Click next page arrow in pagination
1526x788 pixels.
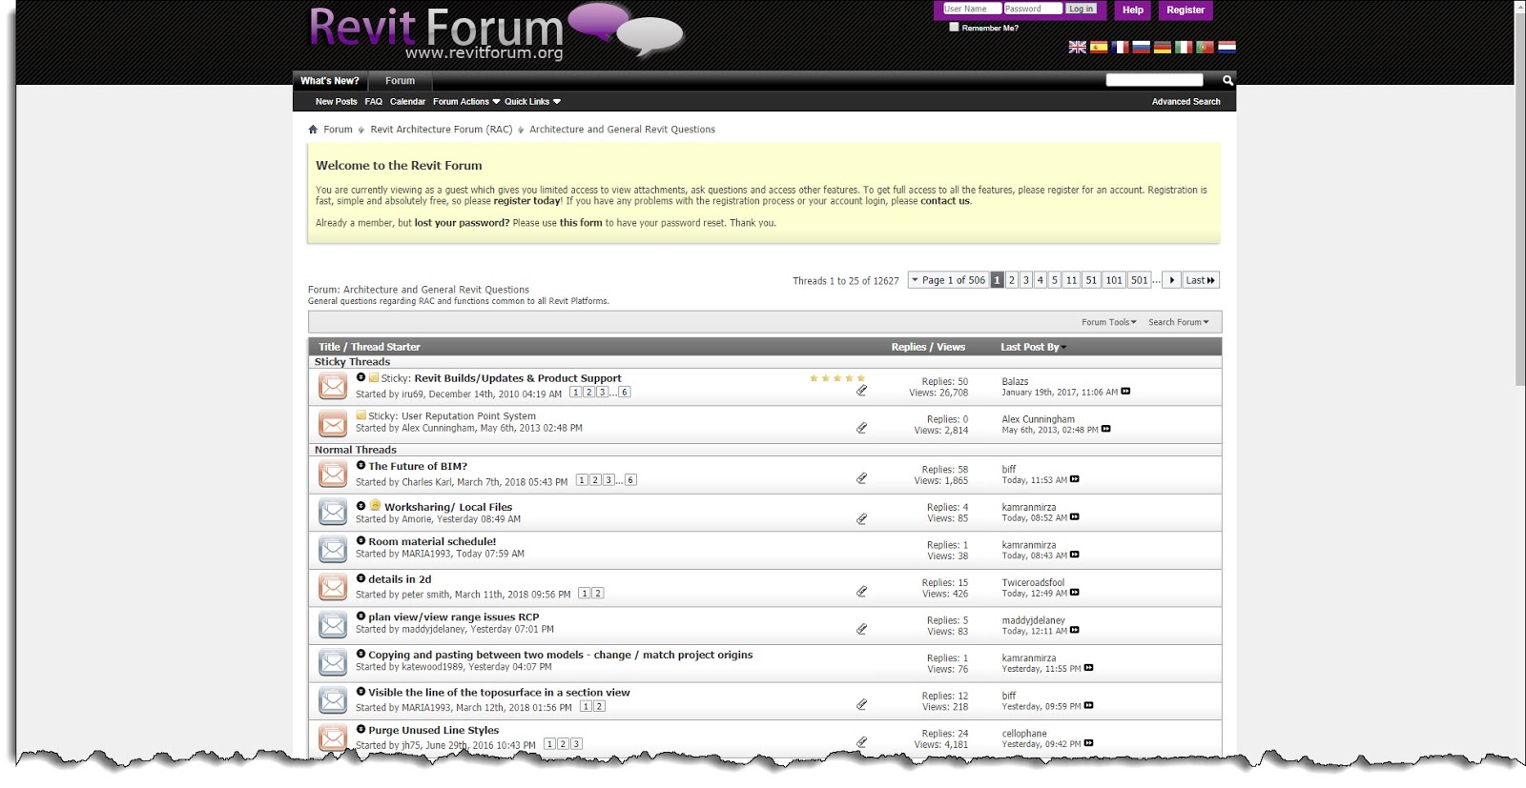[1172, 280]
